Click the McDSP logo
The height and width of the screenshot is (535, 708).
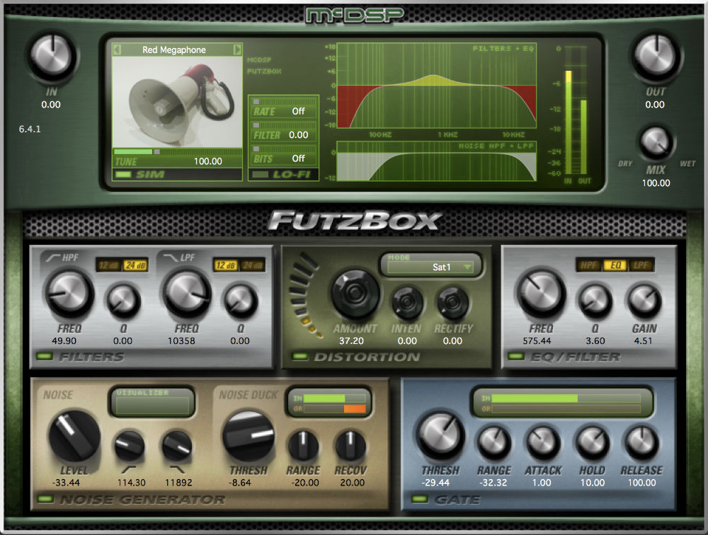click(x=355, y=15)
